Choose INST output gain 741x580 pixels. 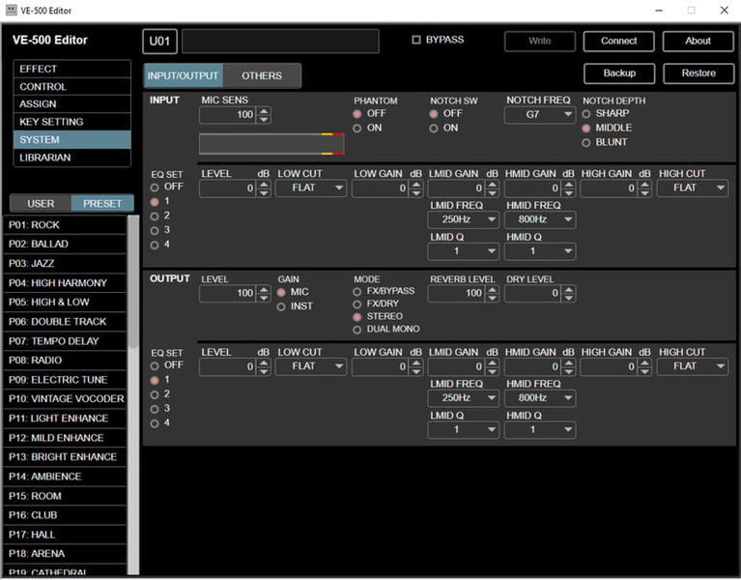(281, 306)
